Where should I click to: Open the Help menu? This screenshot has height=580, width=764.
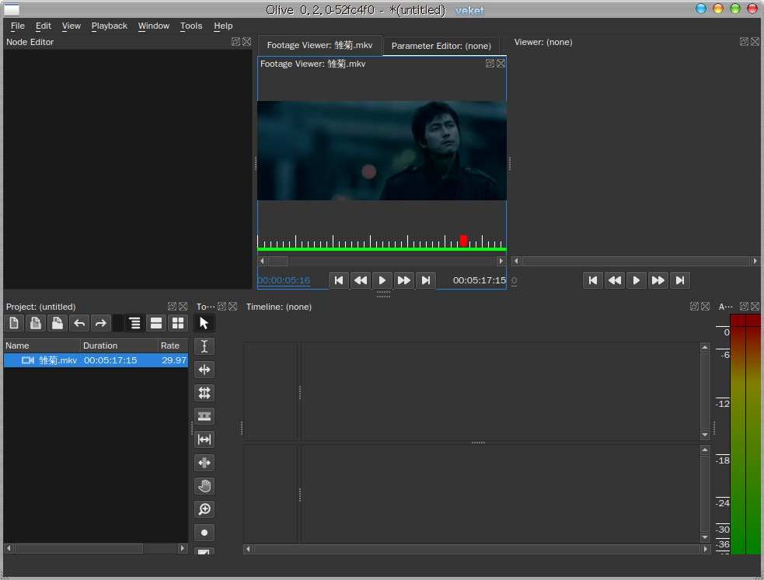pyautogui.click(x=223, y=26)
